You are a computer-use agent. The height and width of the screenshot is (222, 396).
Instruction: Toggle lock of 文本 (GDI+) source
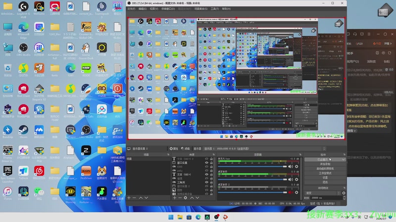click(x=211, y=175)
